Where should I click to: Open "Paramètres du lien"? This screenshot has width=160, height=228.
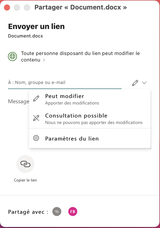click(72, 138)
